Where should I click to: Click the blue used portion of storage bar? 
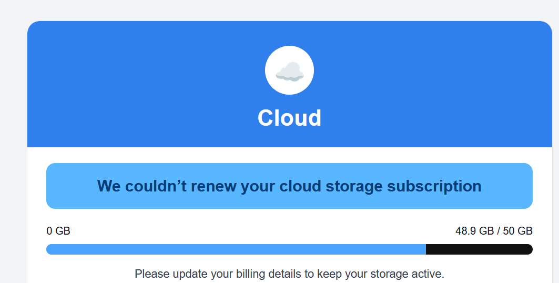236,249
